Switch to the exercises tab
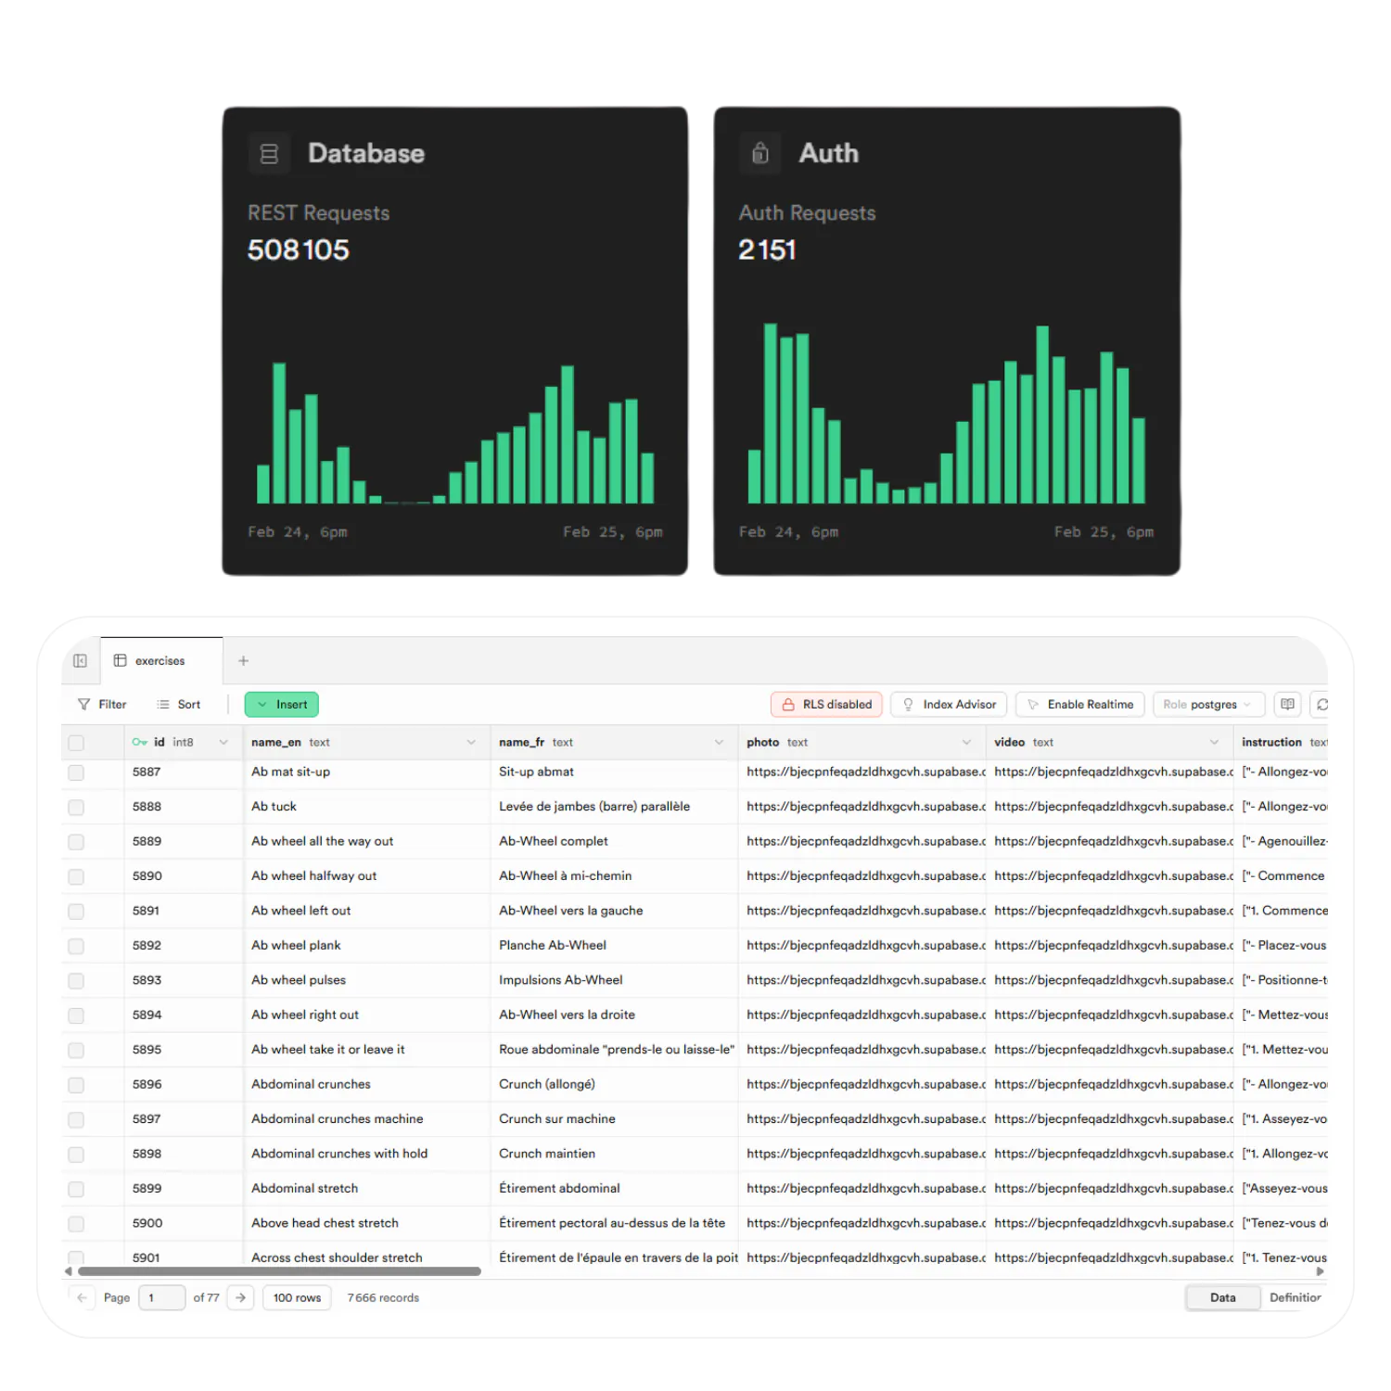This screenshot has width=1391, height=1391. (160, 660)
